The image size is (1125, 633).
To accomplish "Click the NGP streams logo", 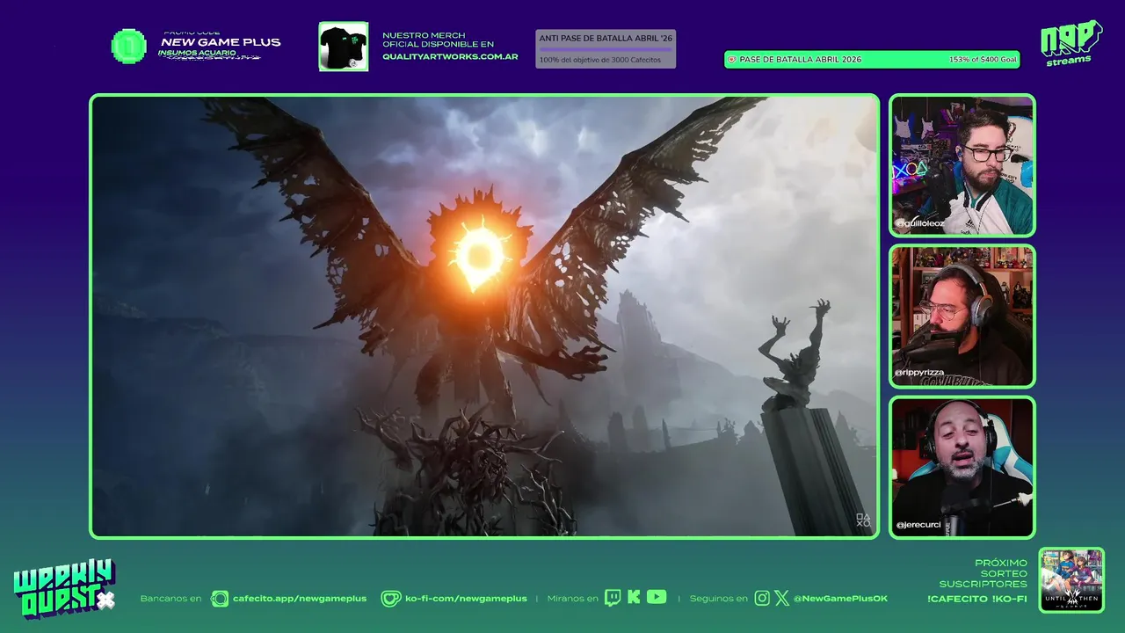I will (1071, 43).
